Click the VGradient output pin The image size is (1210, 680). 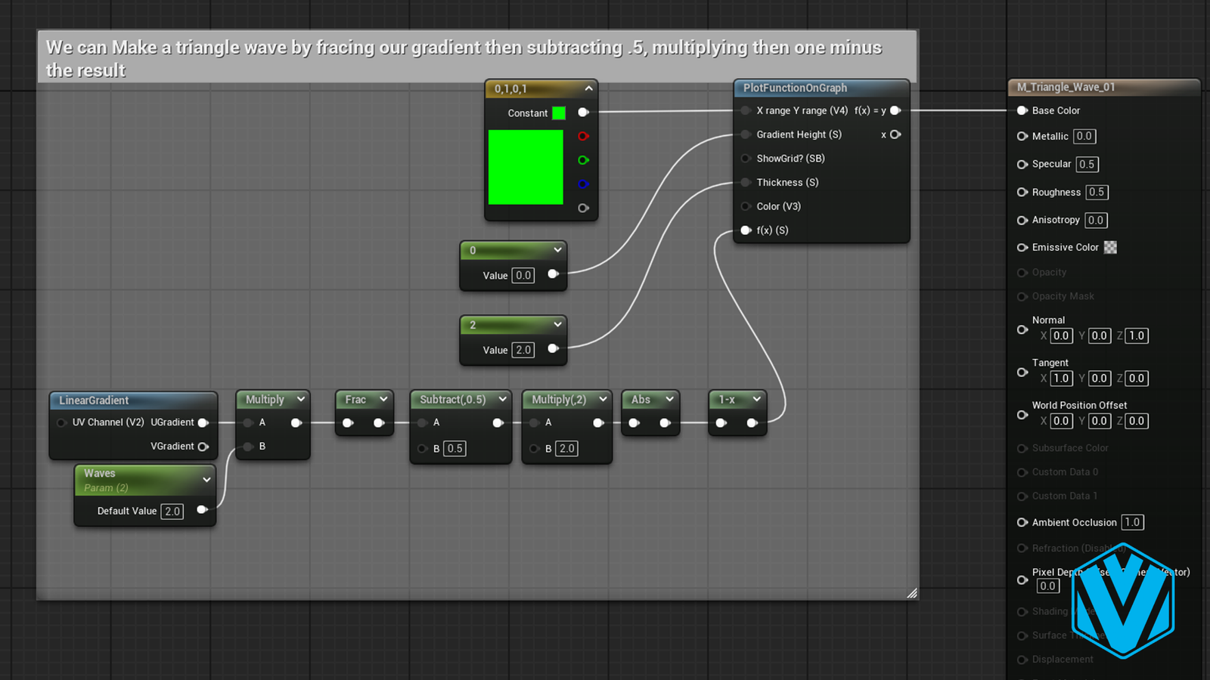point(203,447)
